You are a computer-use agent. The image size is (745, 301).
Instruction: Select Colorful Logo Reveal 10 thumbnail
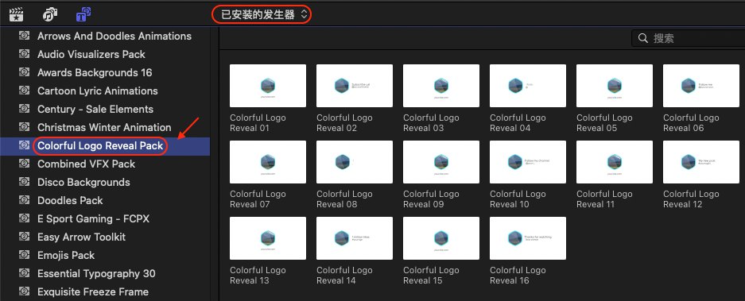click(528, 162)
